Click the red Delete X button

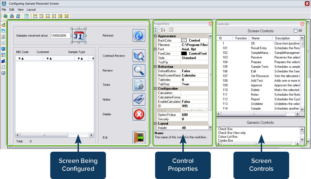click(139, 114)
